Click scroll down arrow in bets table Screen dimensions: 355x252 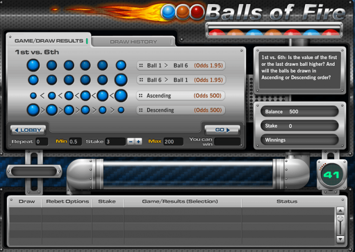click(340, 239)
